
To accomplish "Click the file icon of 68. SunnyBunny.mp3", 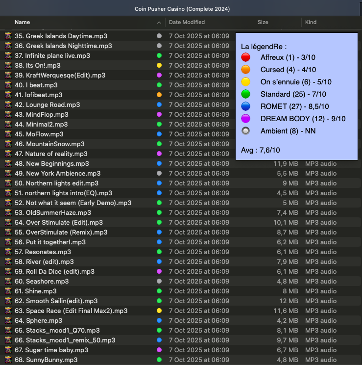I will pyautogui.click(x=8, y=360).
